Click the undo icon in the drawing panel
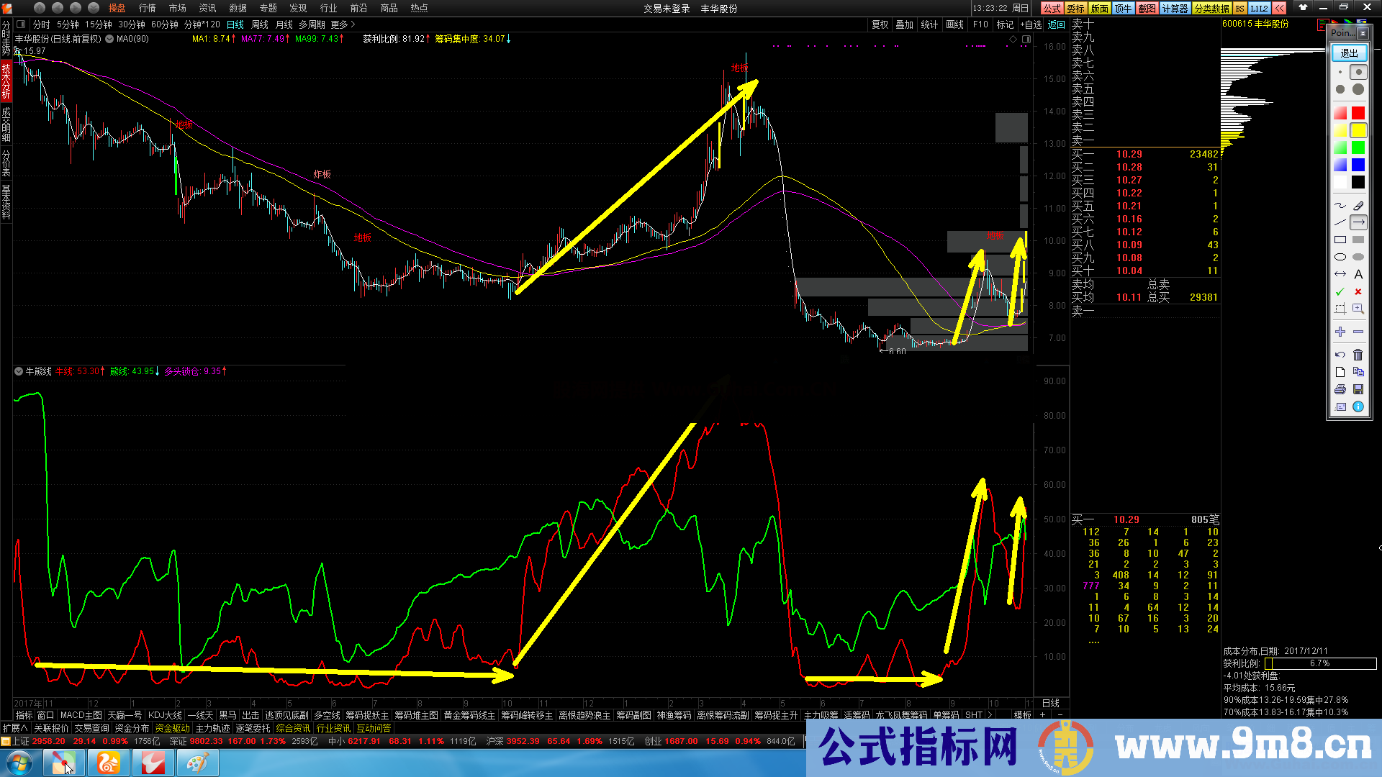 tap(1339, 354)
